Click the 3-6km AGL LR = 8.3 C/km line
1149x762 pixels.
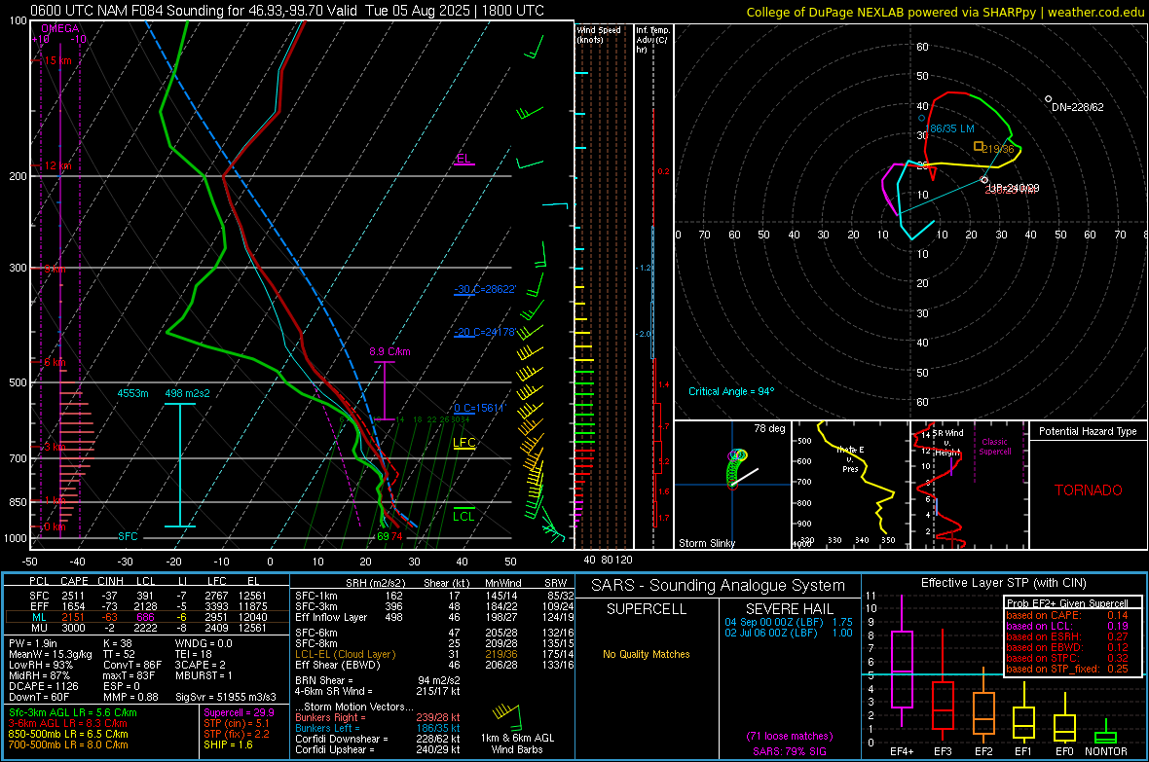tap(67, 723)
